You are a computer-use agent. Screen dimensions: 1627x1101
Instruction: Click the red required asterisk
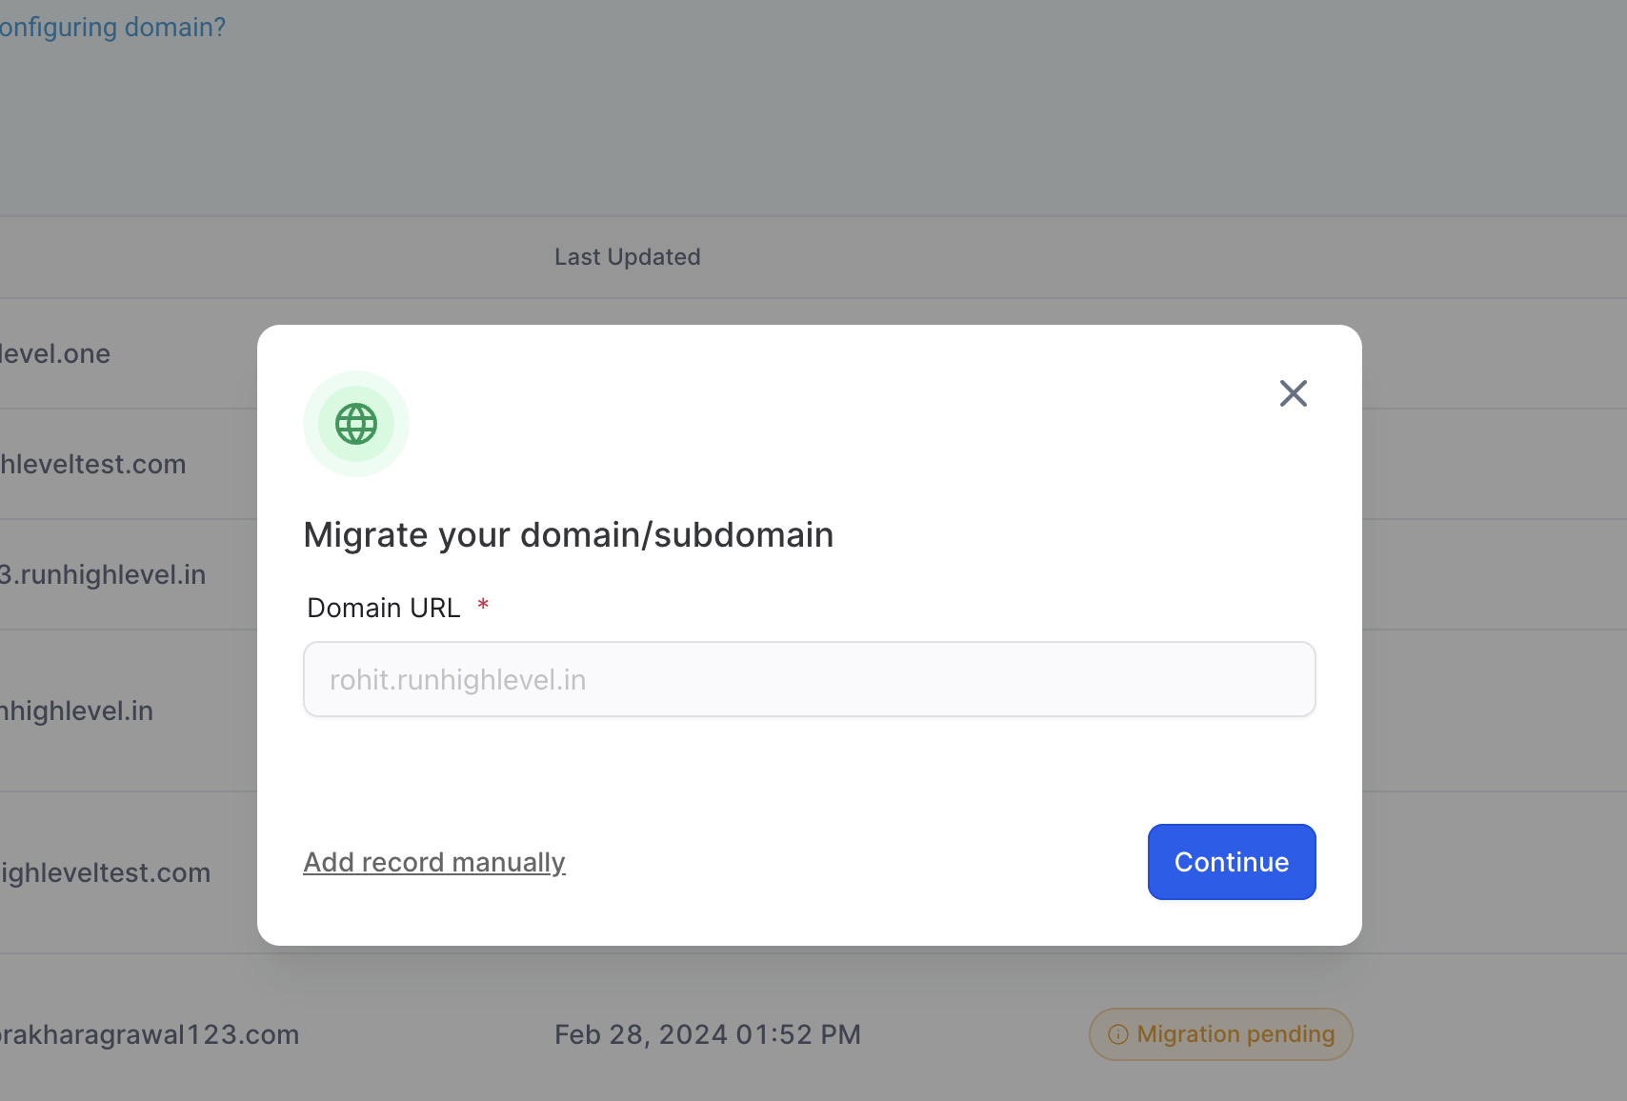pyautogui.click(x=483, y=605)
